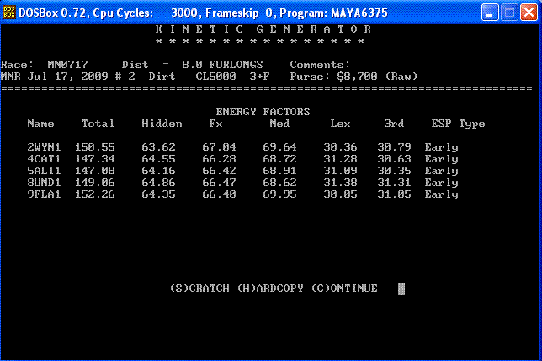542x361 pixels.
Task: Click the ESP Type column header
Action: click(458, 124)
